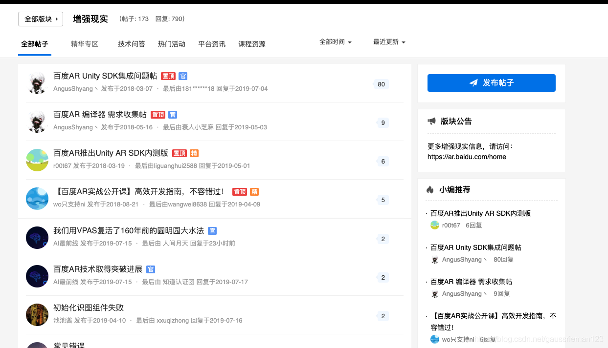Viewport: 608px width, 348px height.
Task: Click last replier 知道认证团
Action: coord(179,282)
